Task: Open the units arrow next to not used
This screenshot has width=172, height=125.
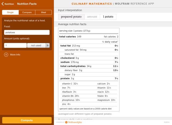Action: [48, 45]
